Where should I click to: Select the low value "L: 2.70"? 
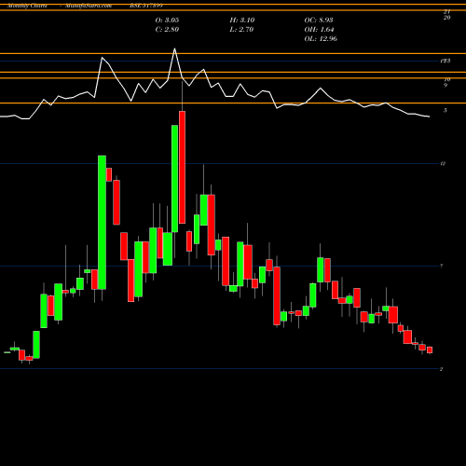tap(241, 30)
